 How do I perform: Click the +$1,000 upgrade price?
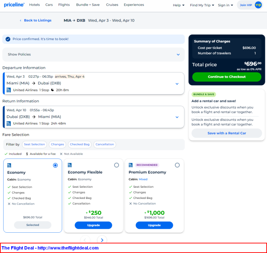tap(154, 213)
